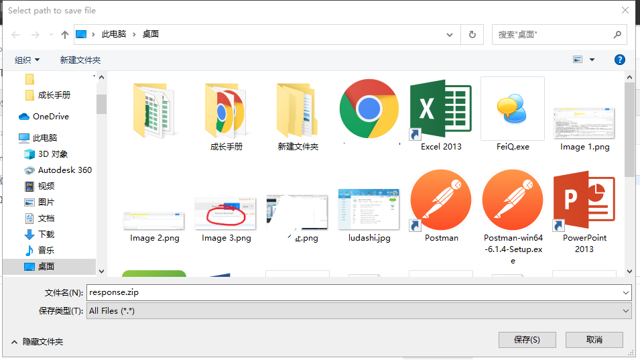Open 图片 folder in the sidebar
The image size is (640, 362).
[x=40, y=202]
